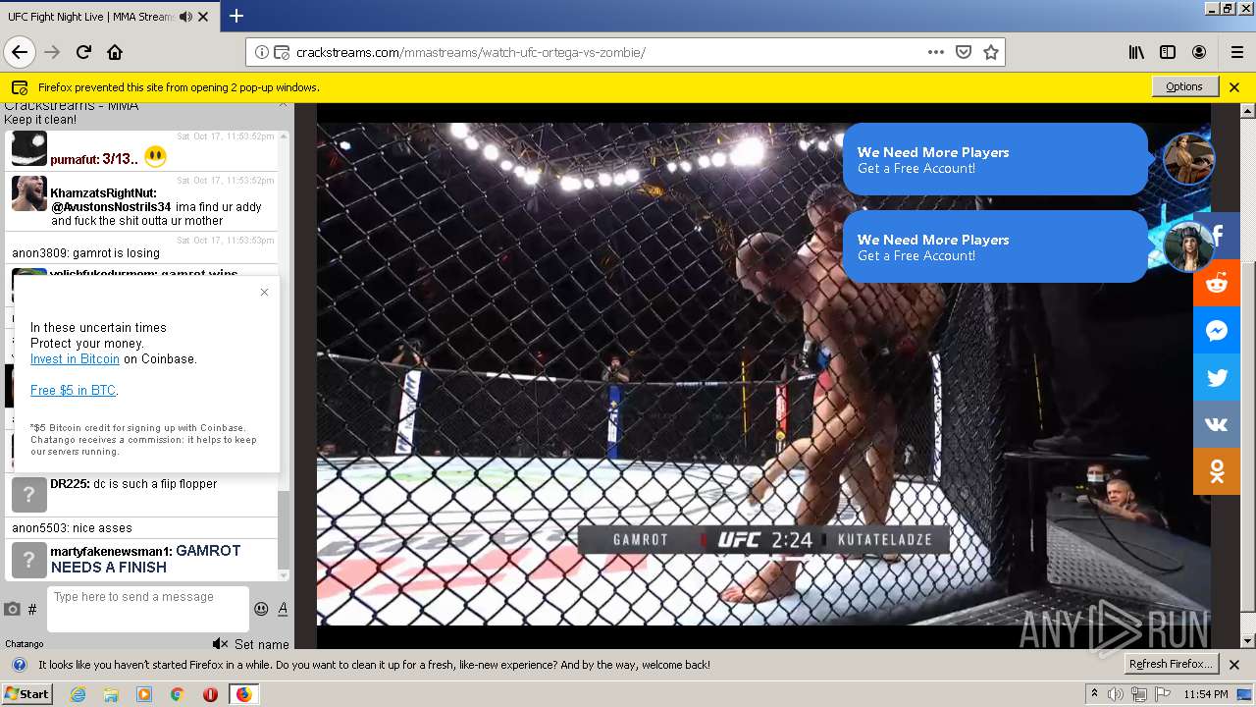Toggle the Chatango chat sound mute

pyautogui.click(x=221, y=644)
